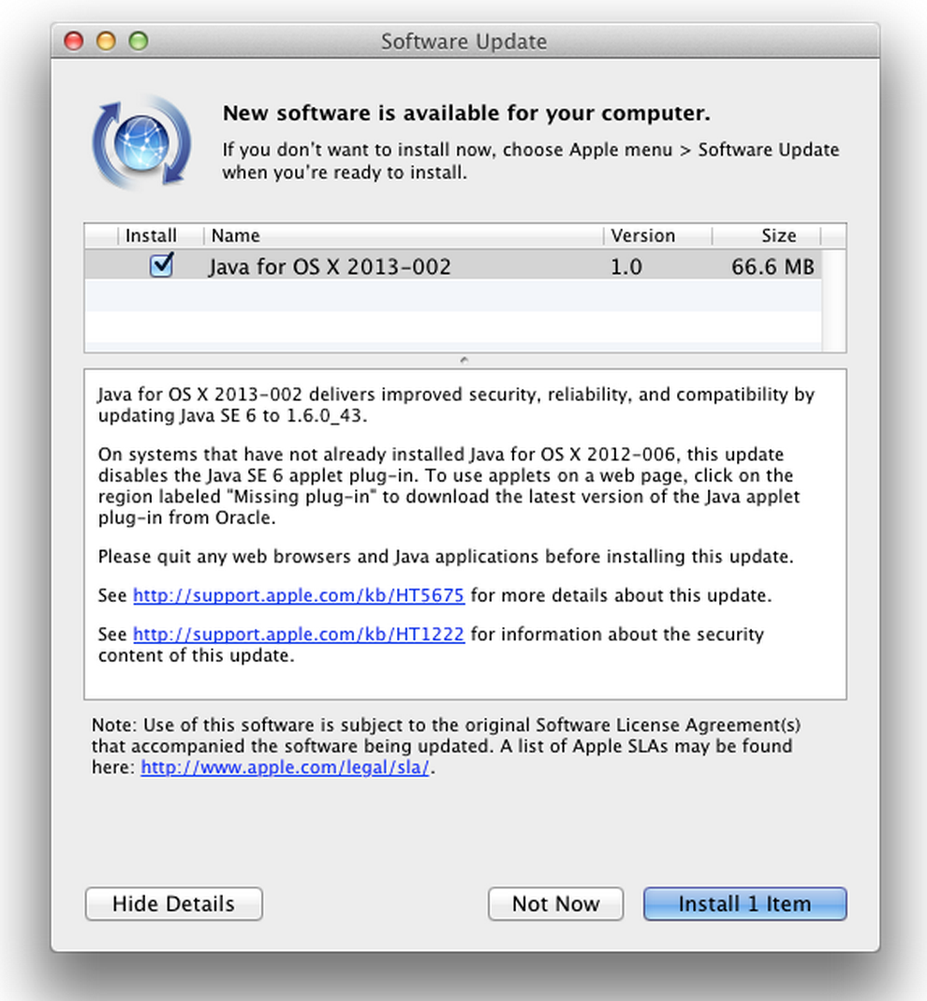
Task: Click the Software Update globe icon
Action: pos(141,142)
